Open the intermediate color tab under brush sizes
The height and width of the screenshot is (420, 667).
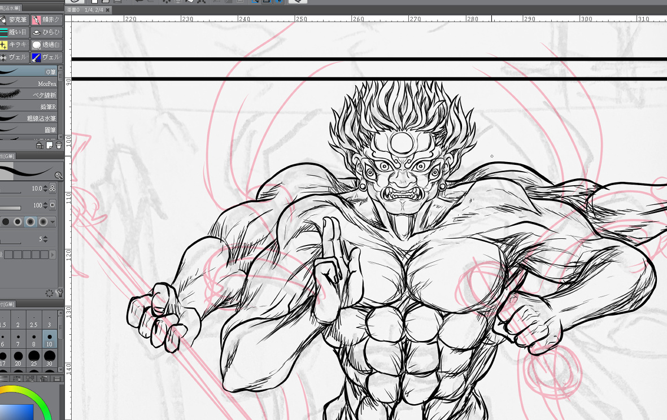30,378
